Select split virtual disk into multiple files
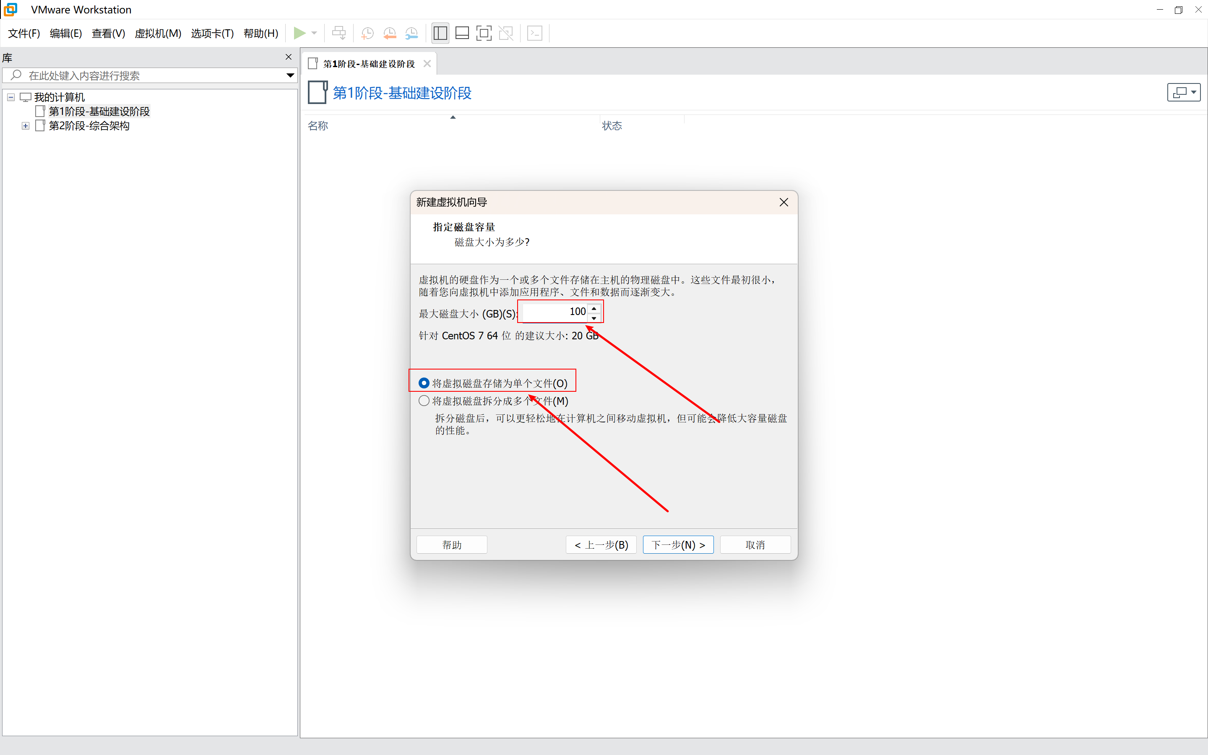Screen dimensions: 1208x755 [x=424, y=401]
